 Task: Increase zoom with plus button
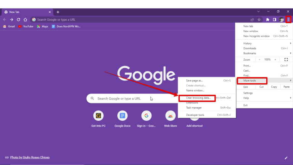[x=275, y=60]
